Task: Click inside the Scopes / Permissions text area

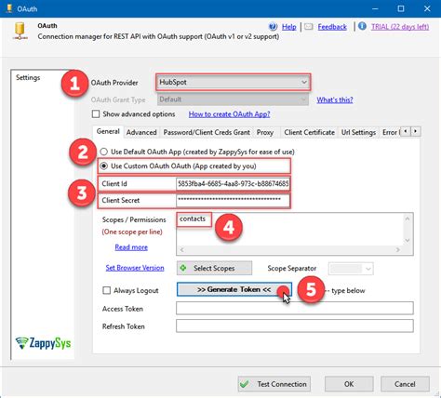Action: coord(290,230)
